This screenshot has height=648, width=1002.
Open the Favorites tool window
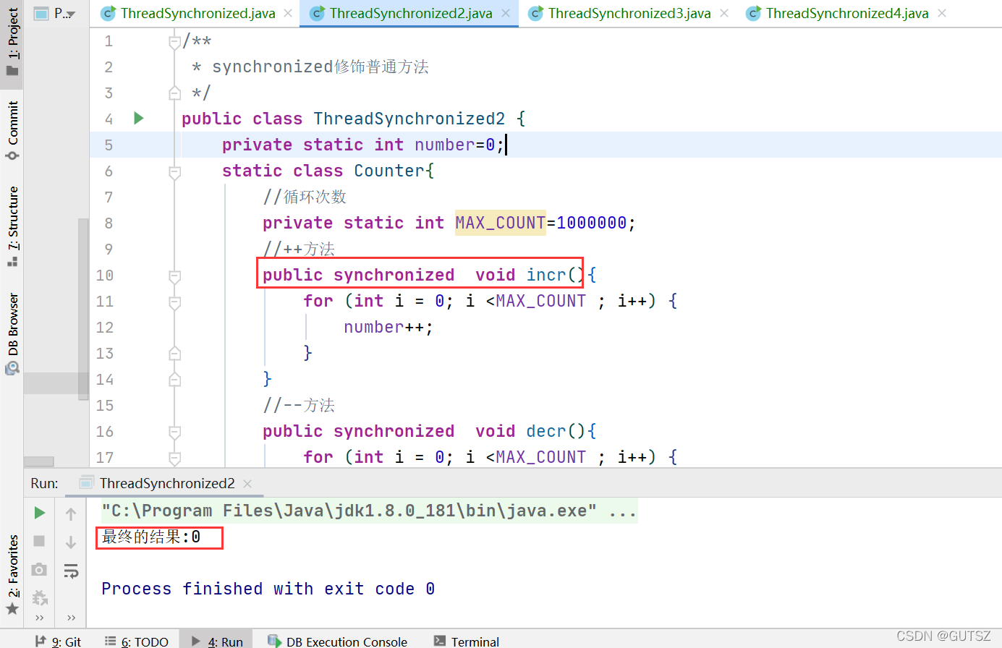point(12,576)
